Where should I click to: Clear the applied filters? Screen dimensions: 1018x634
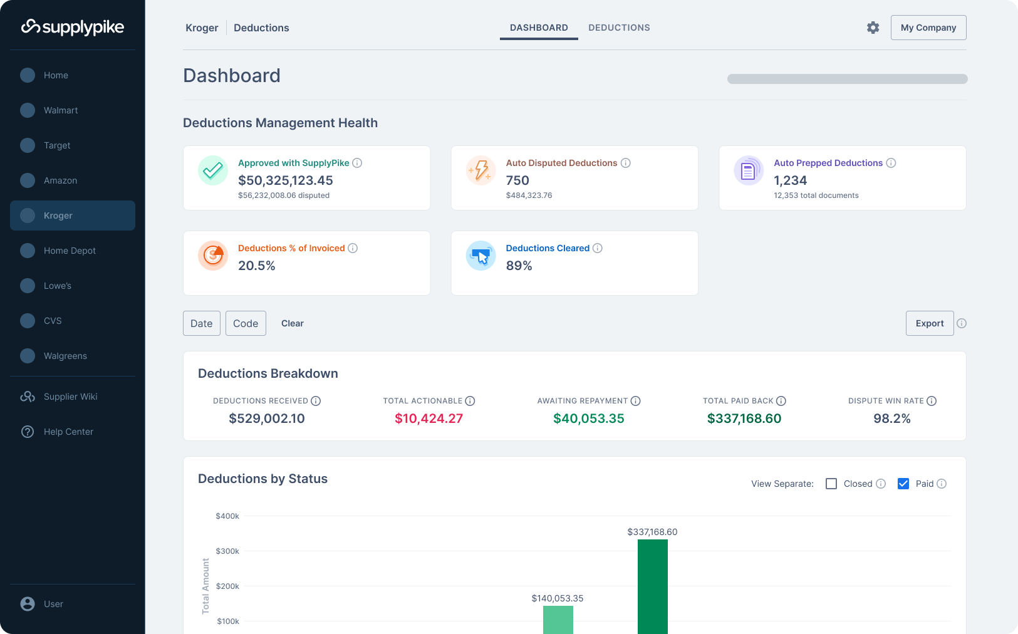pos(293,323)
